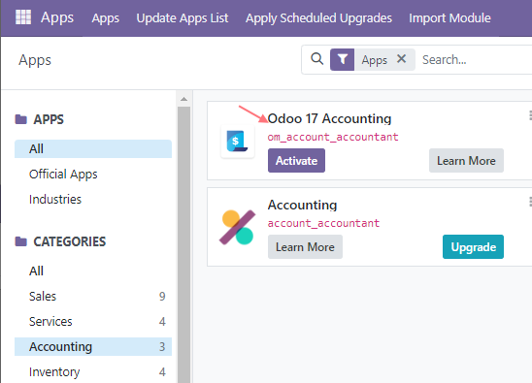This screenshot has height=383, width=532.
Task: Click the Accounting card title
Action: pyautogui.click(x=302, y=205)
